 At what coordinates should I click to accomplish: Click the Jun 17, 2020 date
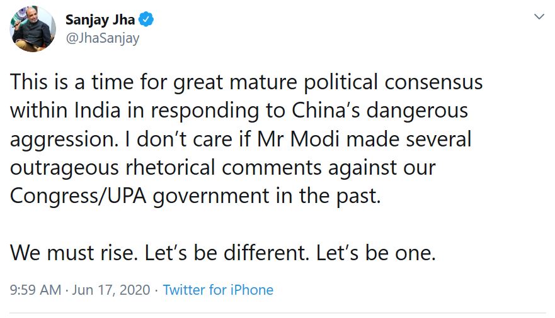[111, 290]
